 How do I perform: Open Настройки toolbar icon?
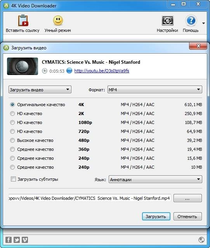168,21
